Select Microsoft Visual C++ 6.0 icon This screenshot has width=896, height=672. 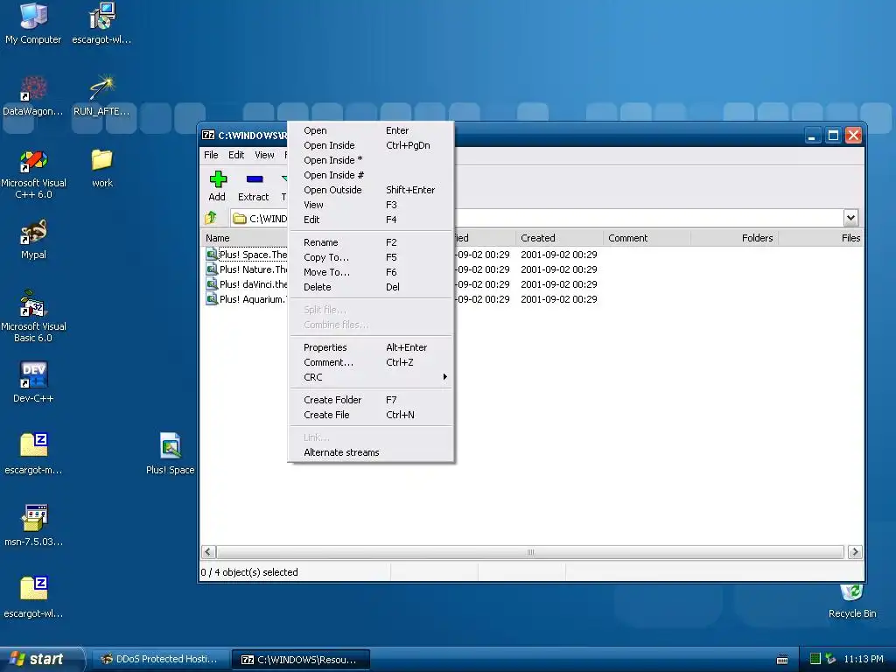(x=33, y=161)
